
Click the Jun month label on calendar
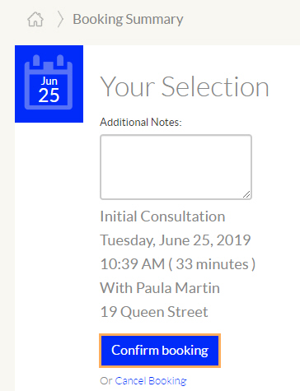point(49,81)
